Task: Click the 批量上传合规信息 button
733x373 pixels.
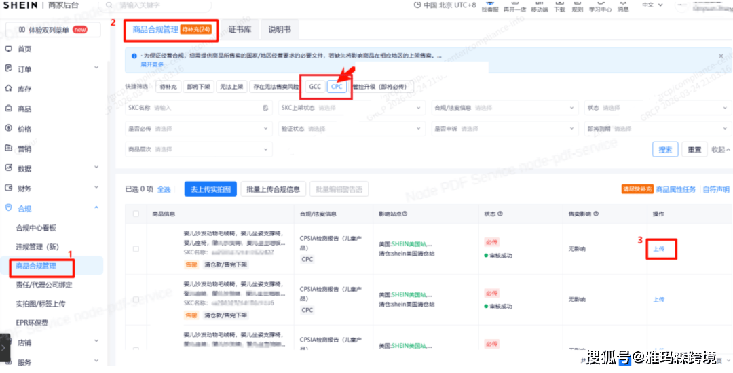Action: tap(274, 189)
